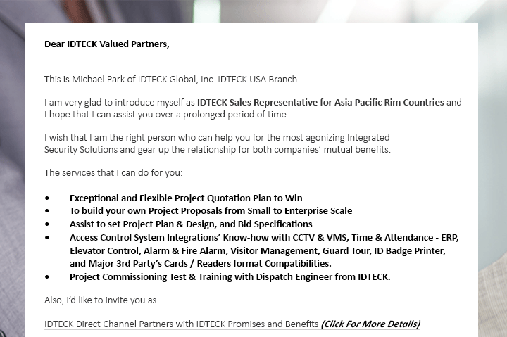Click the "Elevator Control, Alarm & Fire Alarm" line
The image size is (507, 337).
click(x=258, y=250)
